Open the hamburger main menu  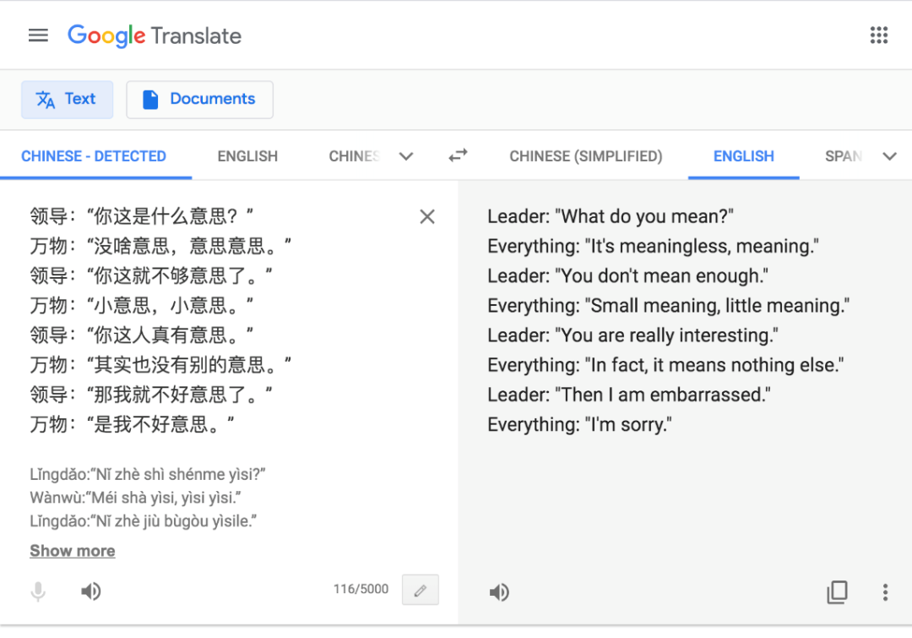pyautogui.click(x=38, y=35)
